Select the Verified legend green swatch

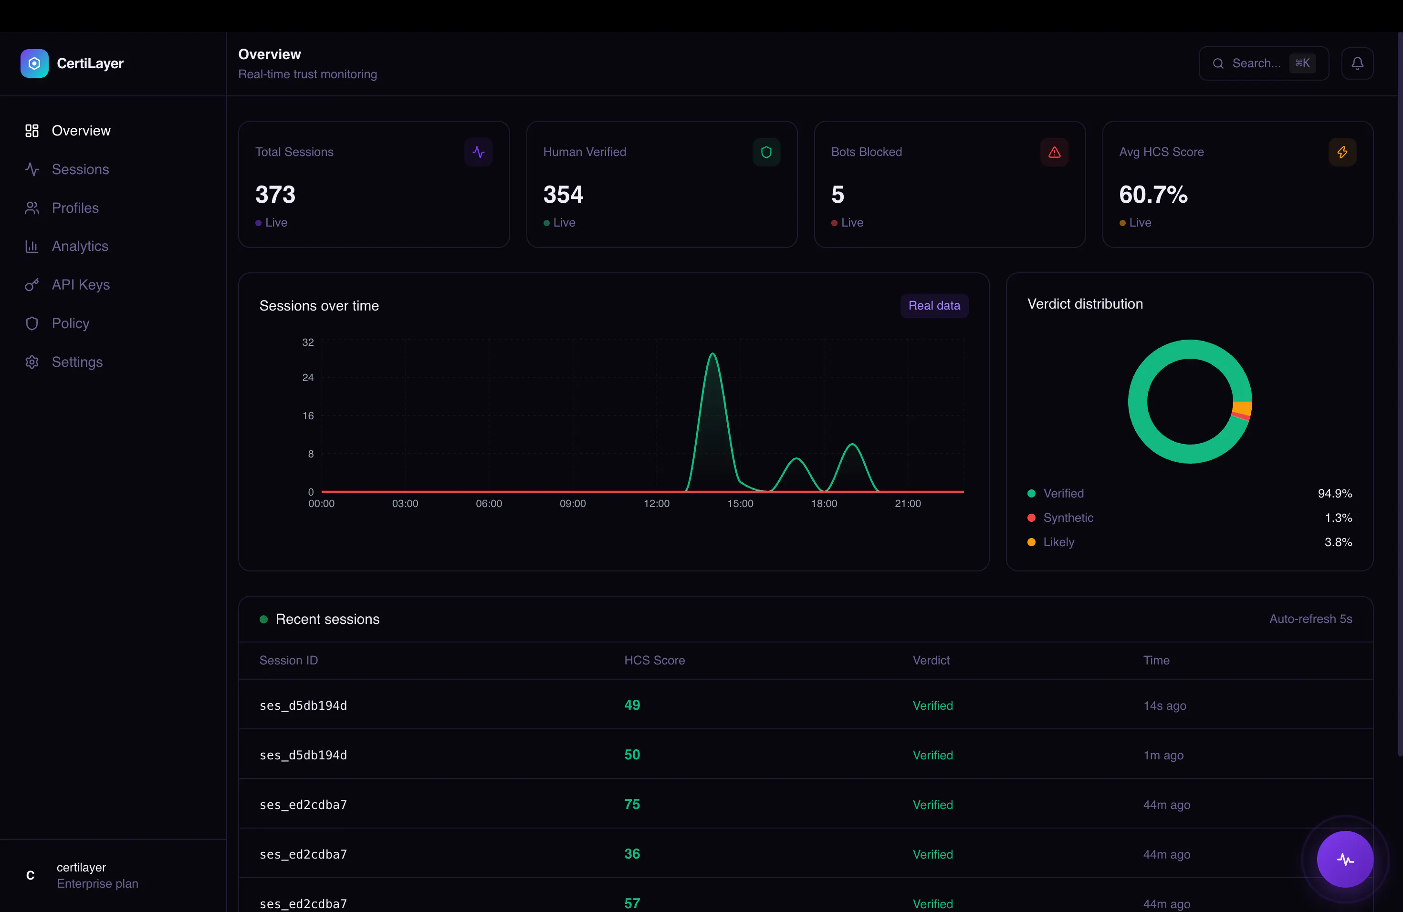tap(1031, 494)
